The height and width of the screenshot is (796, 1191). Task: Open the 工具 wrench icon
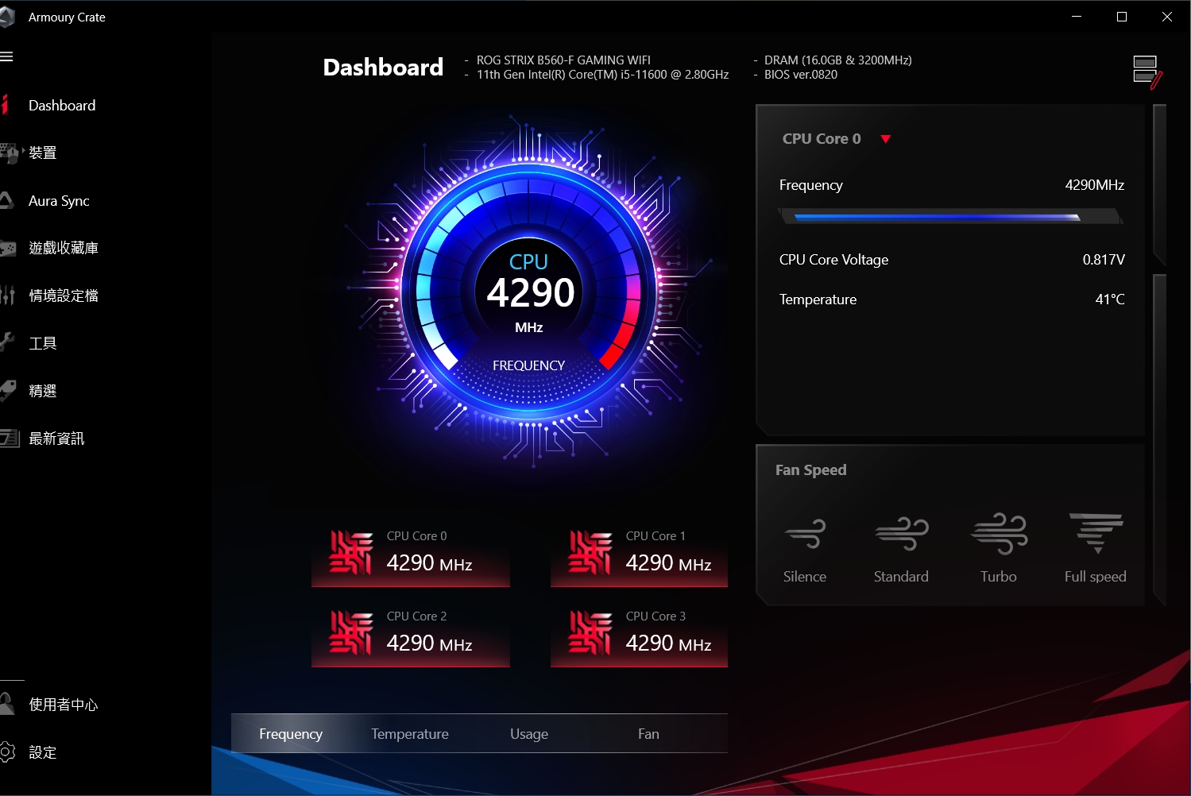tap(7, 342)
